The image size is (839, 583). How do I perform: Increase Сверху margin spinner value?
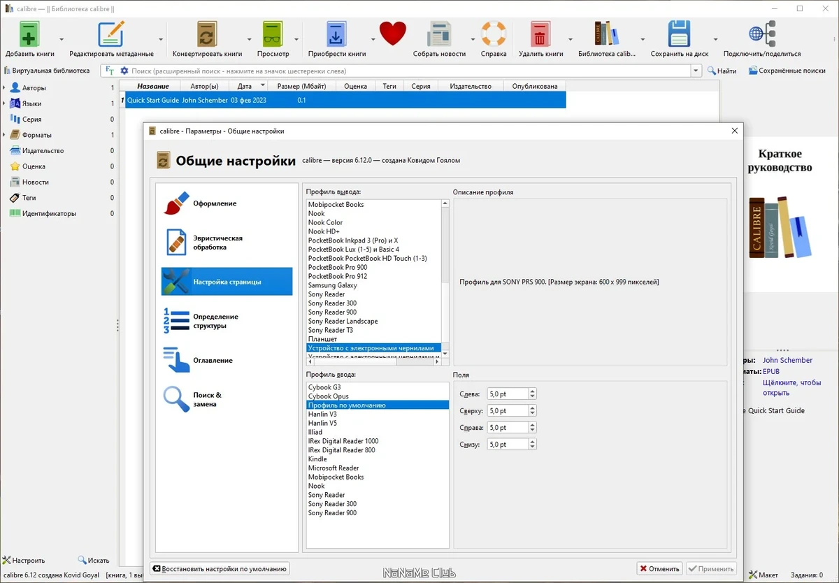533,408
